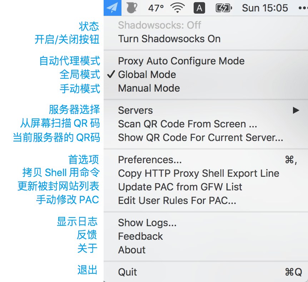
Task: Enable Proxy Auto Configure Mode
Action: click(206, 61)
